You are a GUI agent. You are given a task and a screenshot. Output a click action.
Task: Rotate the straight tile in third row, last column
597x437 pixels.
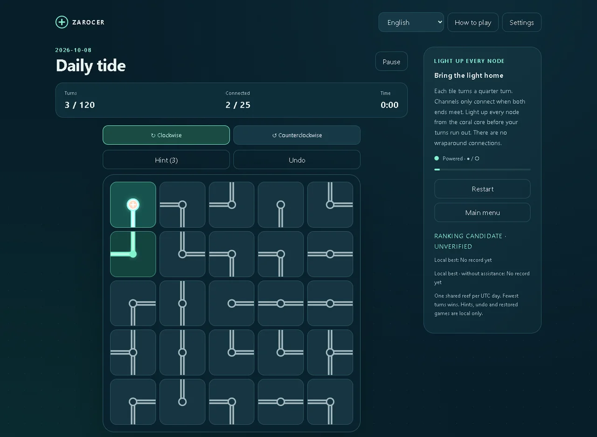(330, 304)
